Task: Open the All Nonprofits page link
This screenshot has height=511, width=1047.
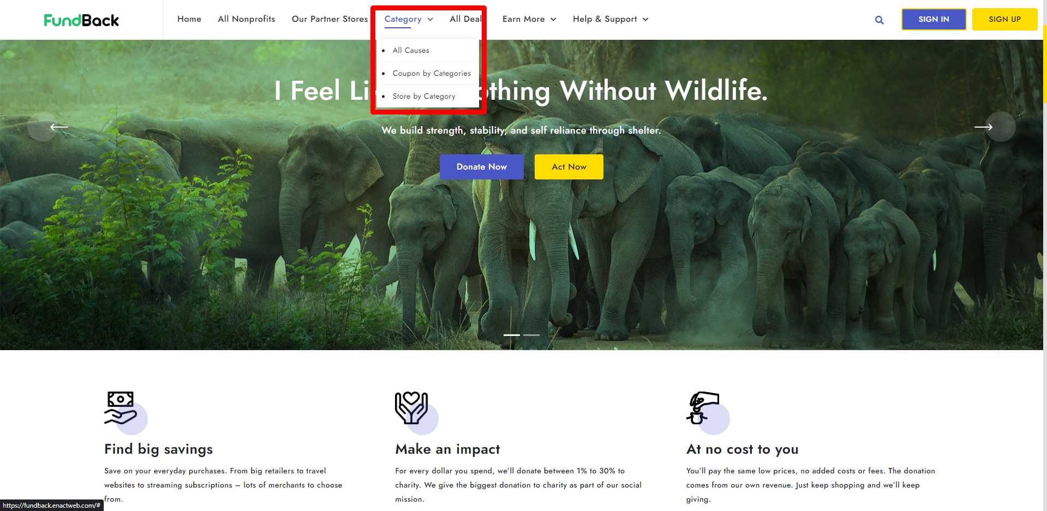Action: click(246, 19)
